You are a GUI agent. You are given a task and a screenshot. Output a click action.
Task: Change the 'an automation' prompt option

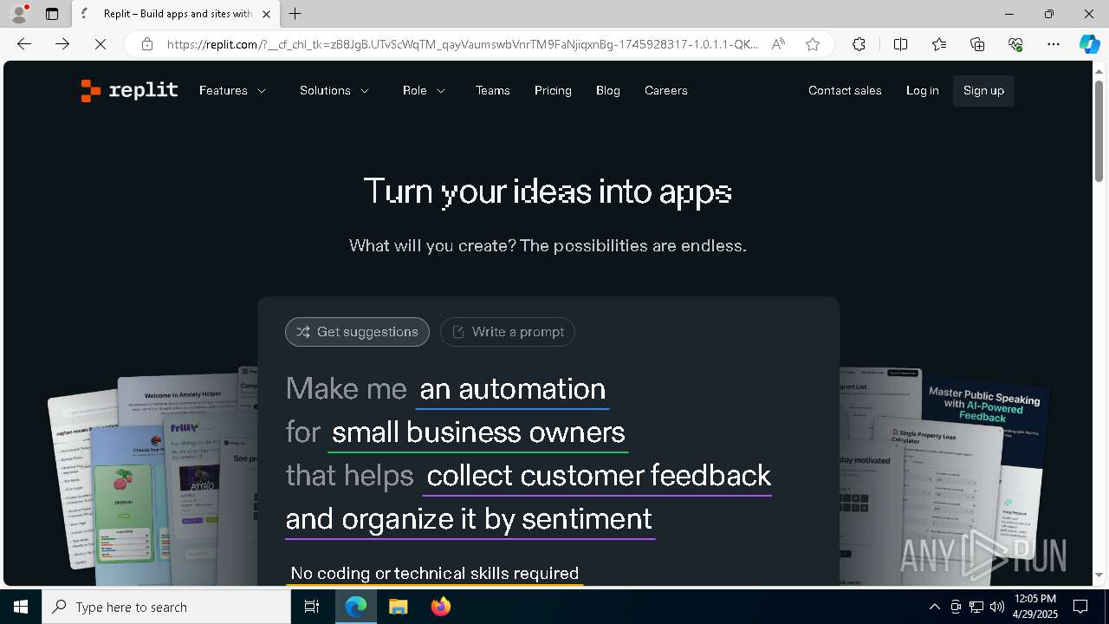pos(512,389)
